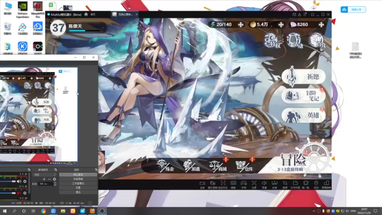
Task: Open transition properties gear in OBS
Action: [54, 179]
